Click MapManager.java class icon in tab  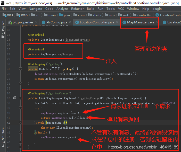click(x=124, y=22)
